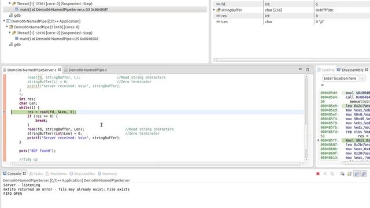Click Remove All Terminated Launches icon
Screen dimensions: 370x208
[x=332, y=174]
